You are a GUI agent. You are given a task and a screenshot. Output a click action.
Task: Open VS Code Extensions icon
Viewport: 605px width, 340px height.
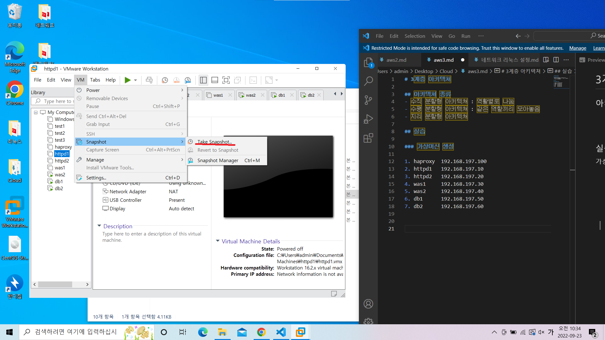368,138
